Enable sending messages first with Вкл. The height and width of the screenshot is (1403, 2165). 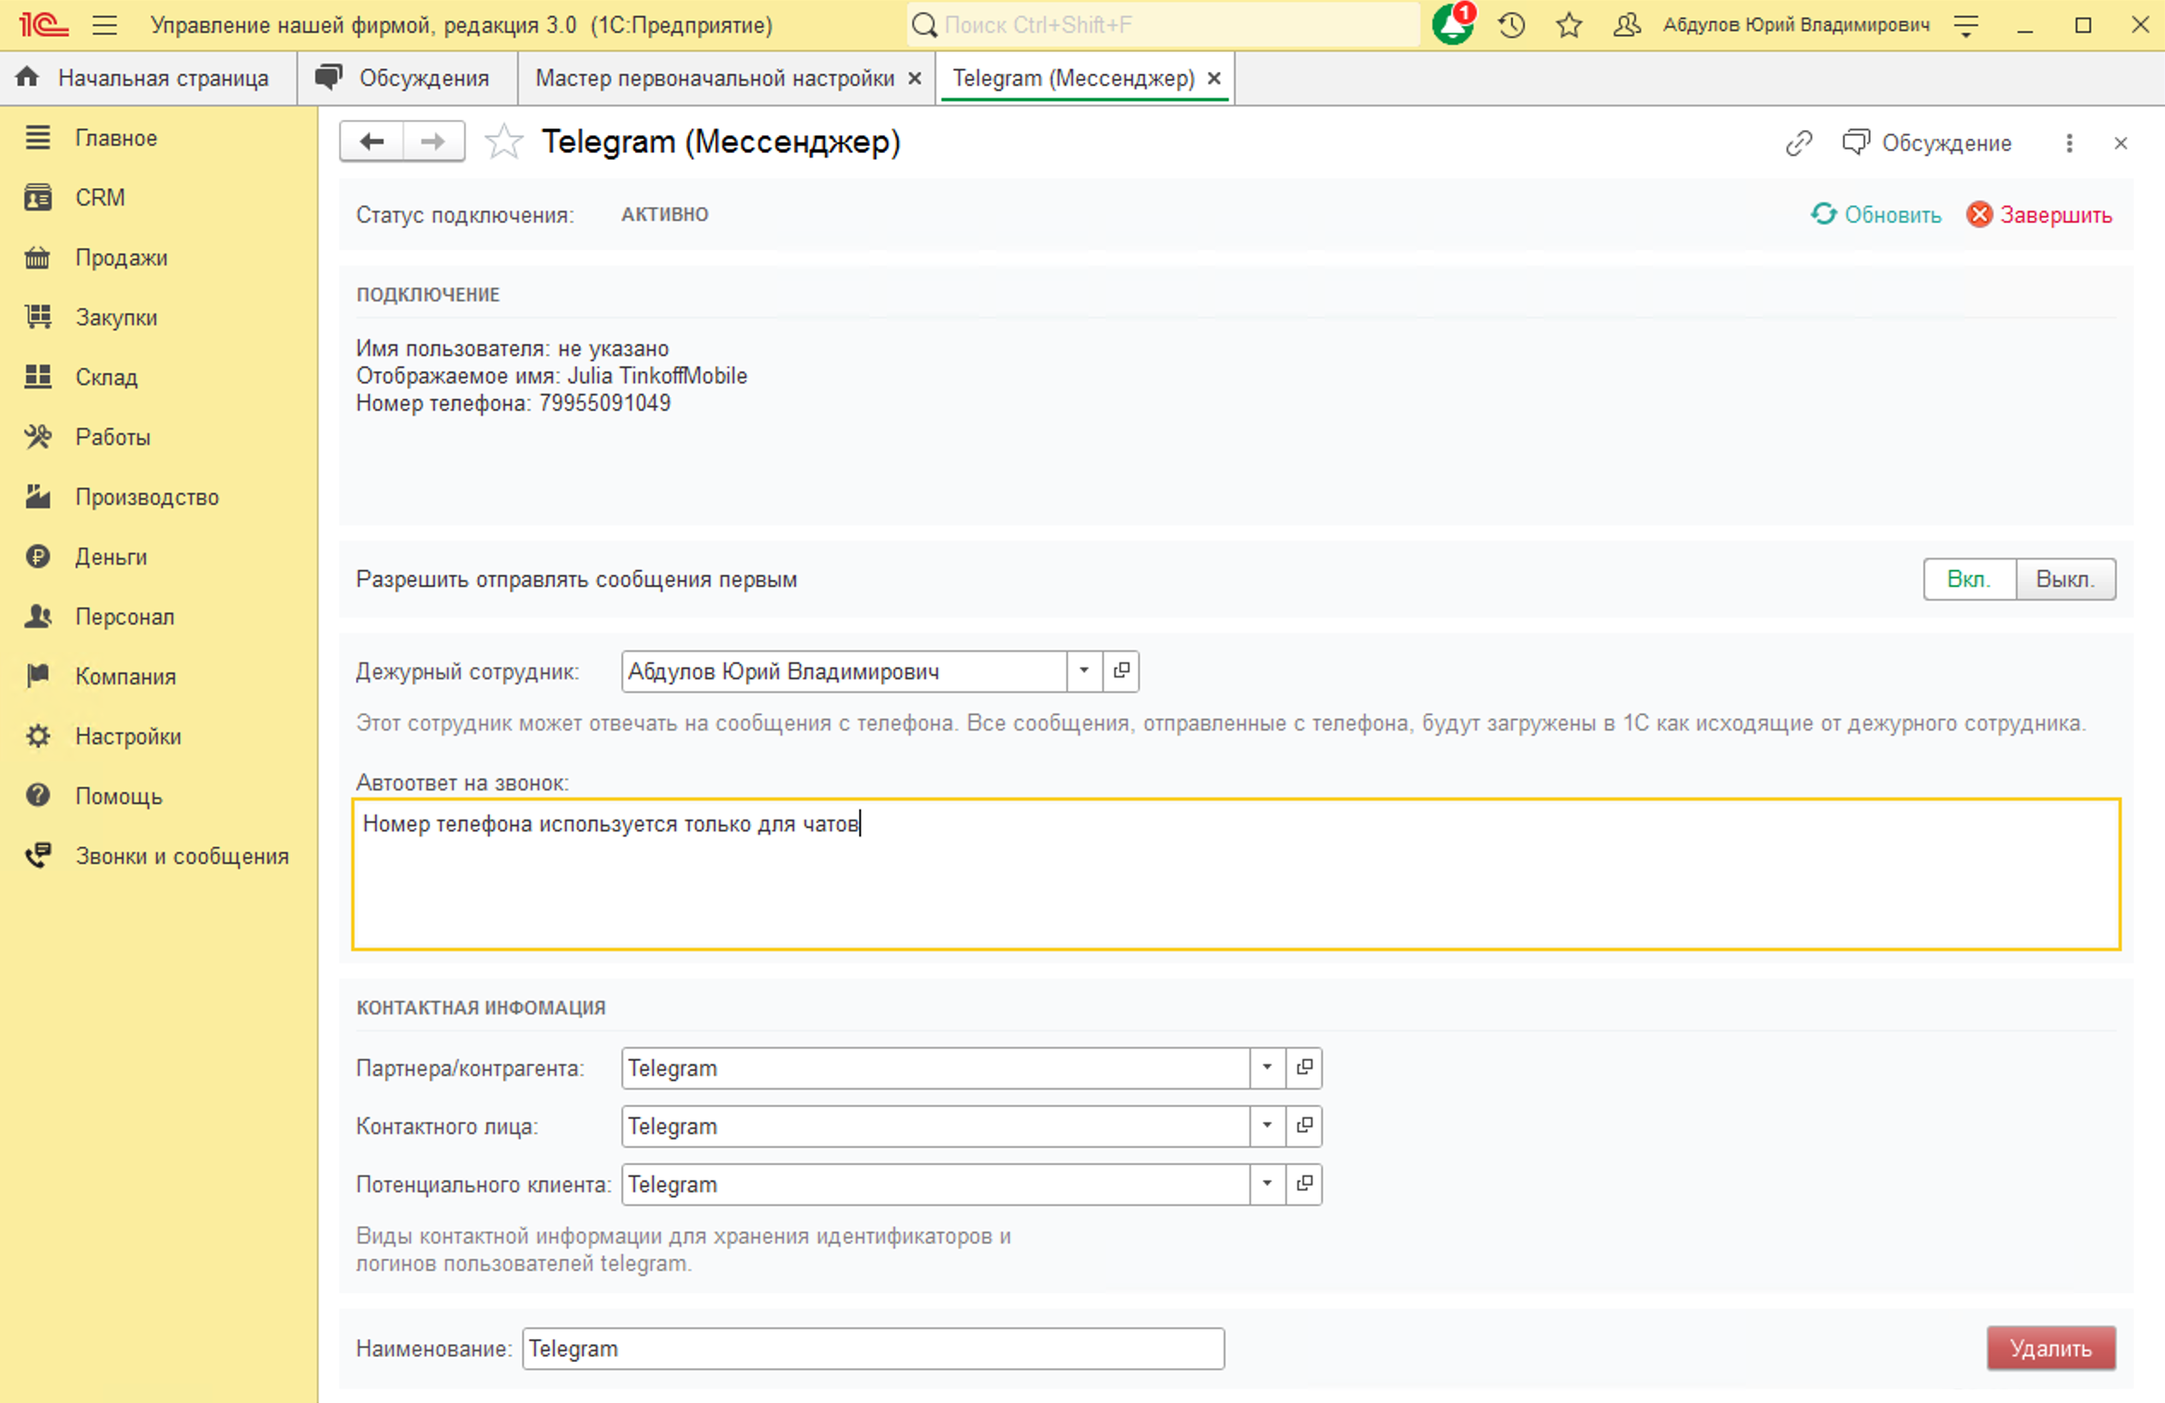1968,579
